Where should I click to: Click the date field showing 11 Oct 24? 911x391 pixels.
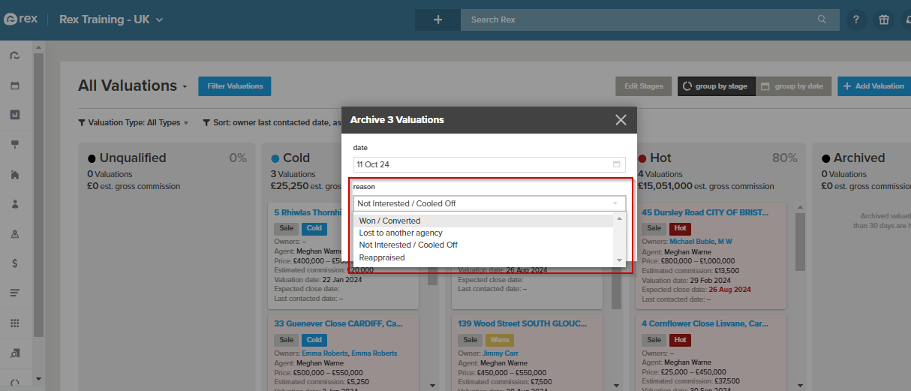[x=489, y=164]
